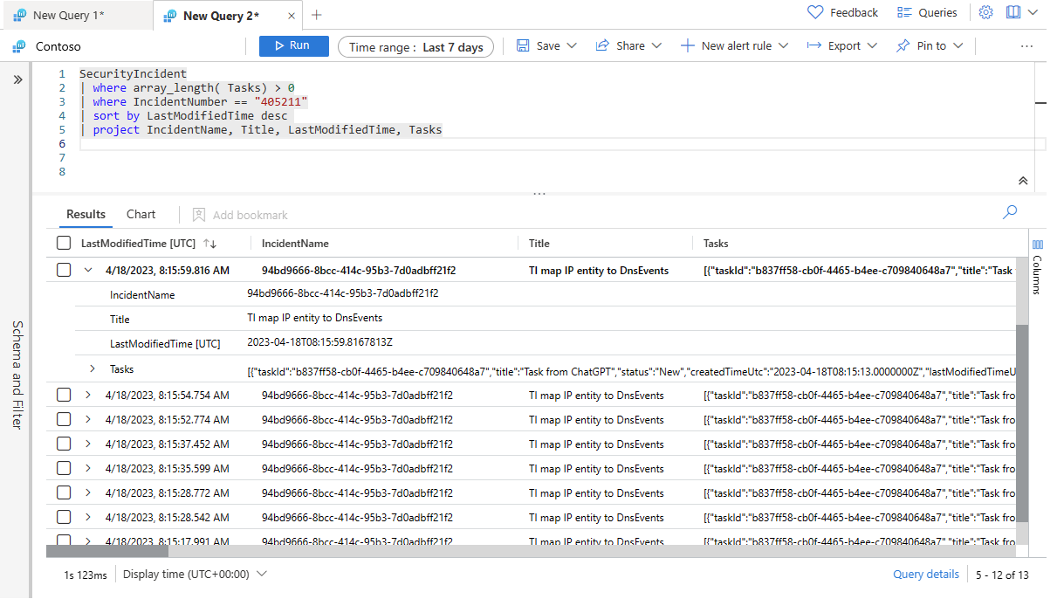The width and height of the screenshot is (1064, 599).
Task: Add new query tab with plus
Action: [317, 15]
